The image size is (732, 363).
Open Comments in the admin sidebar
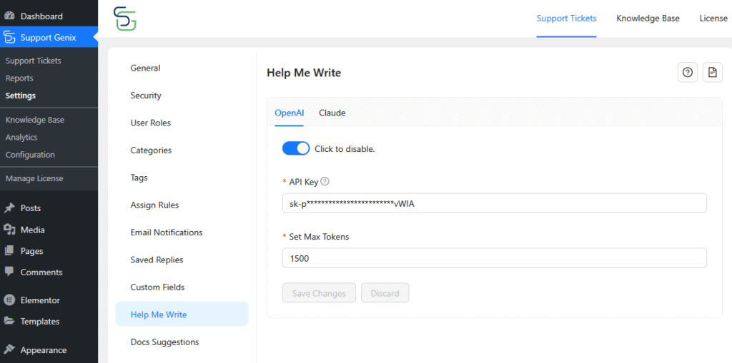[x=41, y=272]
